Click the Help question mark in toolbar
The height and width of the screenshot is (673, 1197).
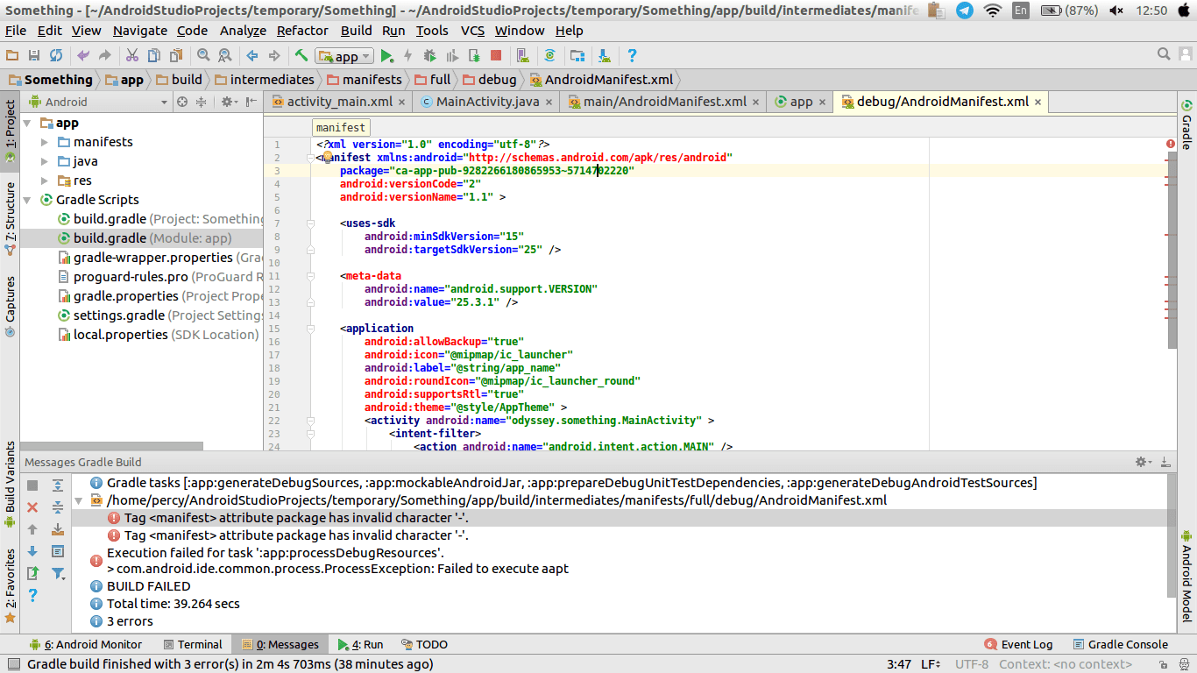[x=632, y=55]
